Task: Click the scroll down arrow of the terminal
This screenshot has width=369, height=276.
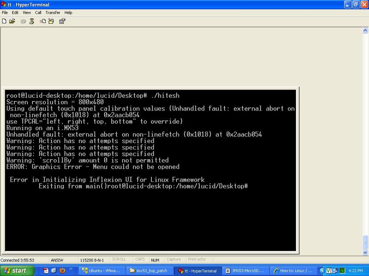Action: (365, 252)
